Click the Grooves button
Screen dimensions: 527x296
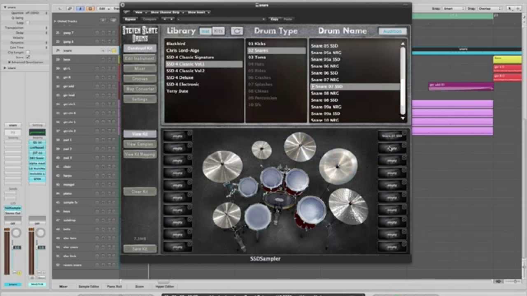click(x=140, y=79)
